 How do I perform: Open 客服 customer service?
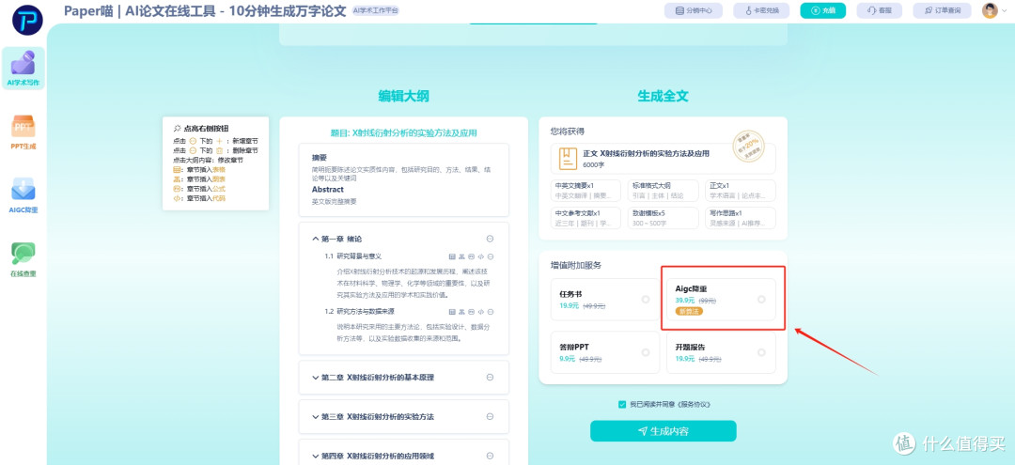[879, 10]
